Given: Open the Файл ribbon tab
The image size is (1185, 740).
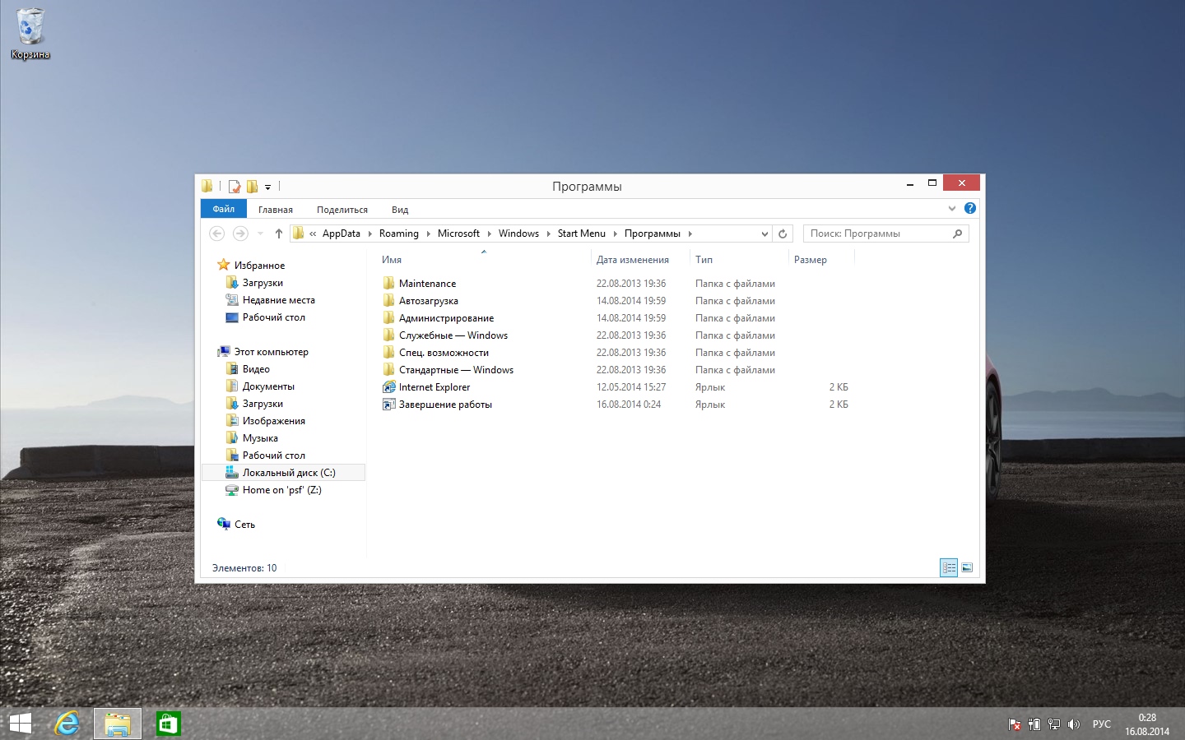Looking at the screenshot, I should point(223,209).
